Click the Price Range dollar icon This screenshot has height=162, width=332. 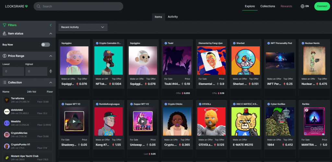pos(5,56)
